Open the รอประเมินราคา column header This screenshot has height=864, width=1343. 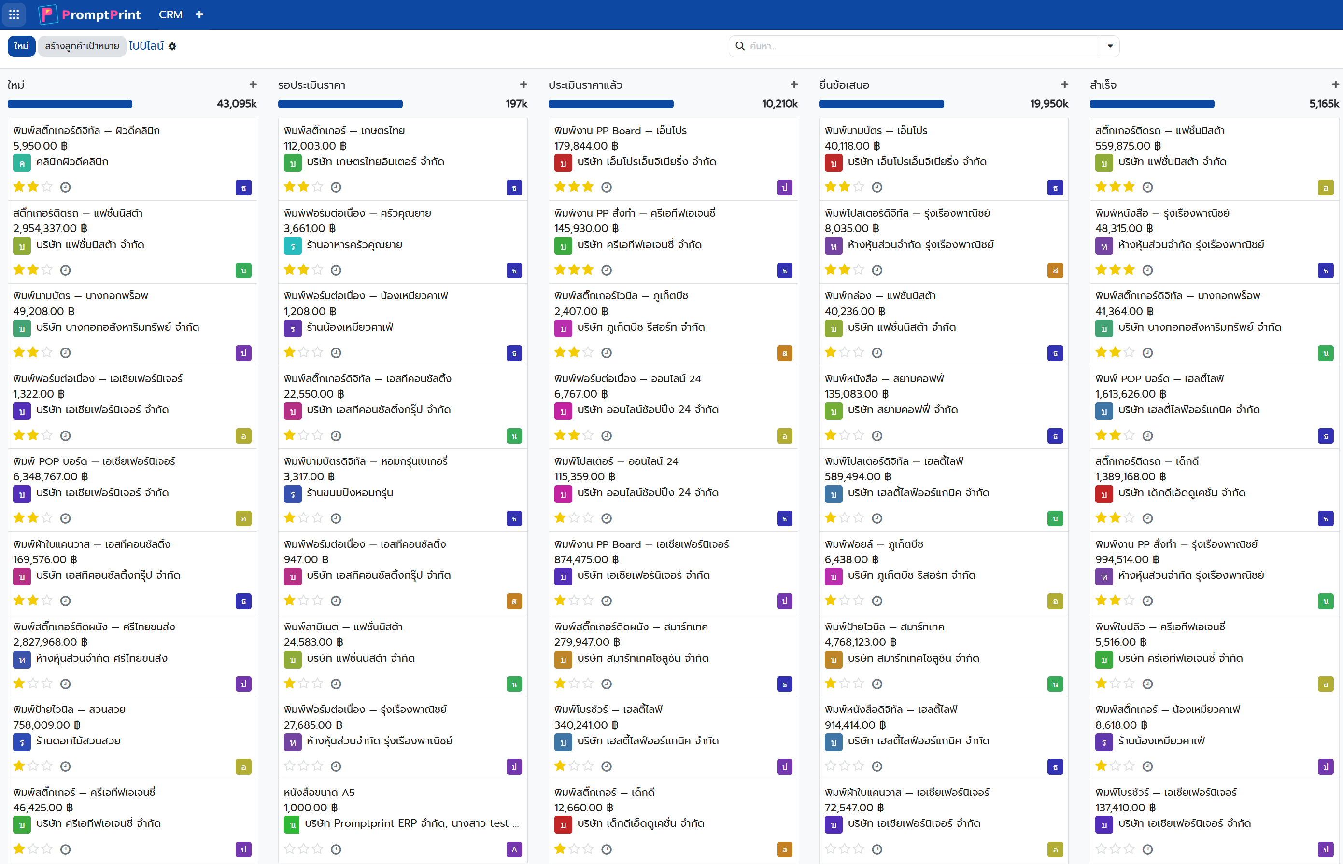[x=311, y=85]
